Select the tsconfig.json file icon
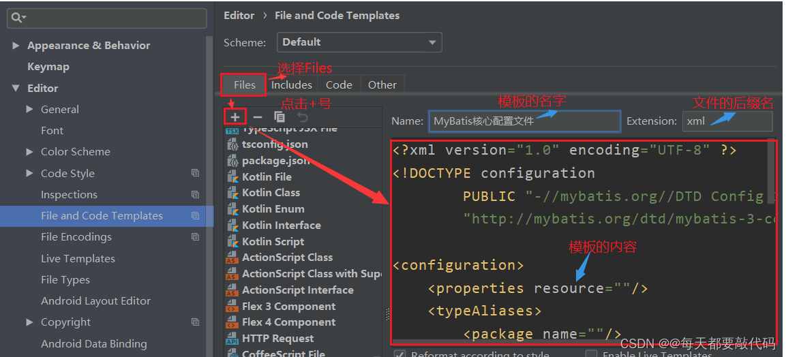 point(232,144)
